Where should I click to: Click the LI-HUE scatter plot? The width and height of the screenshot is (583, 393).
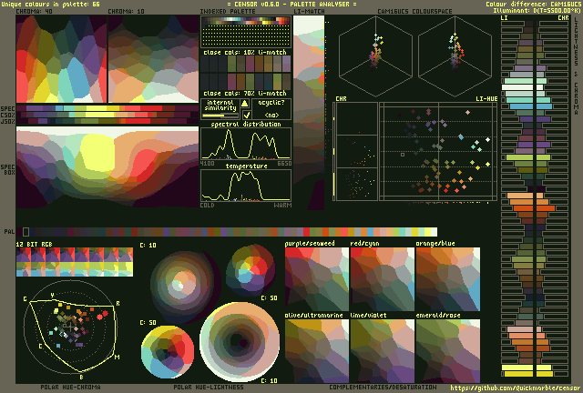coord(437,151)
